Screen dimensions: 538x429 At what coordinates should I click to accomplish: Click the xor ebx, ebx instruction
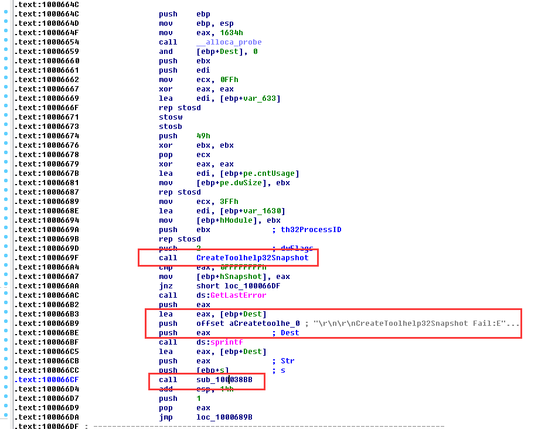point(196,145)
